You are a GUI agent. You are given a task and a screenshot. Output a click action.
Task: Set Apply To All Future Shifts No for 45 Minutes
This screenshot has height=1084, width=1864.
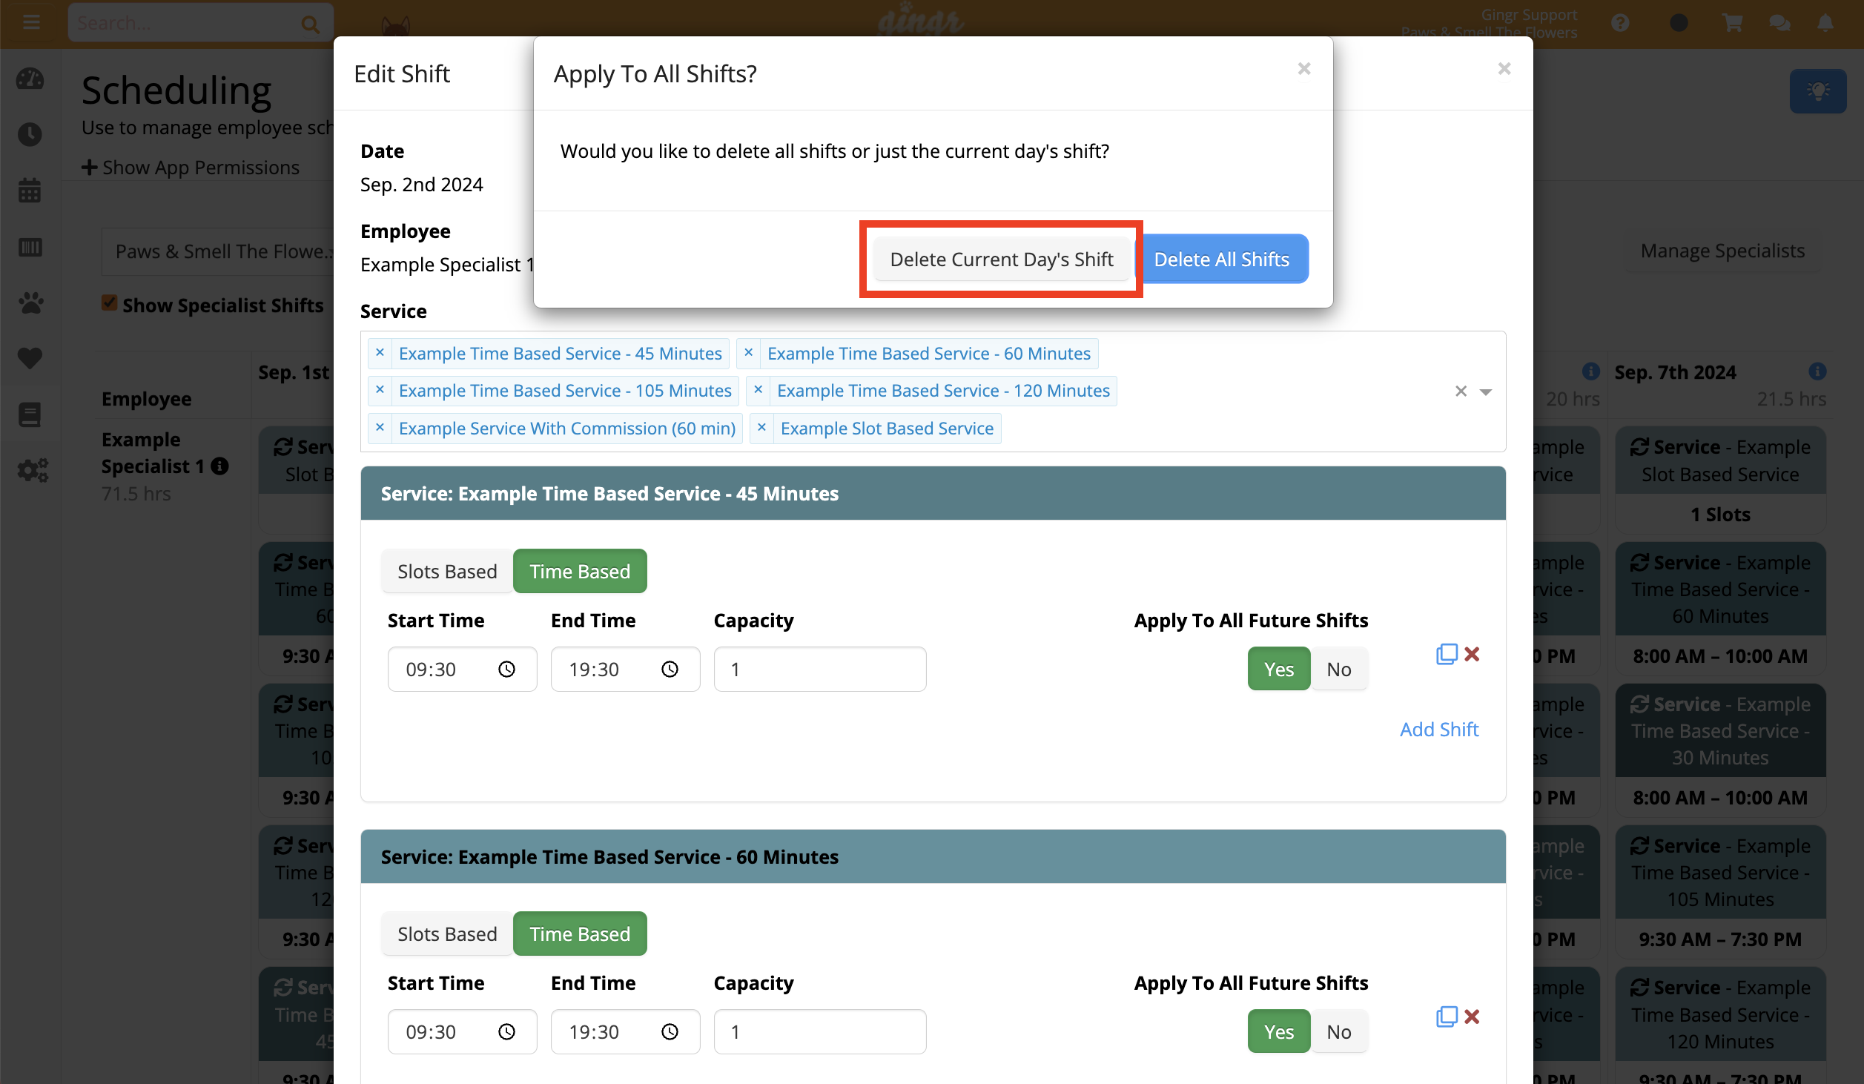point(1339,669)
